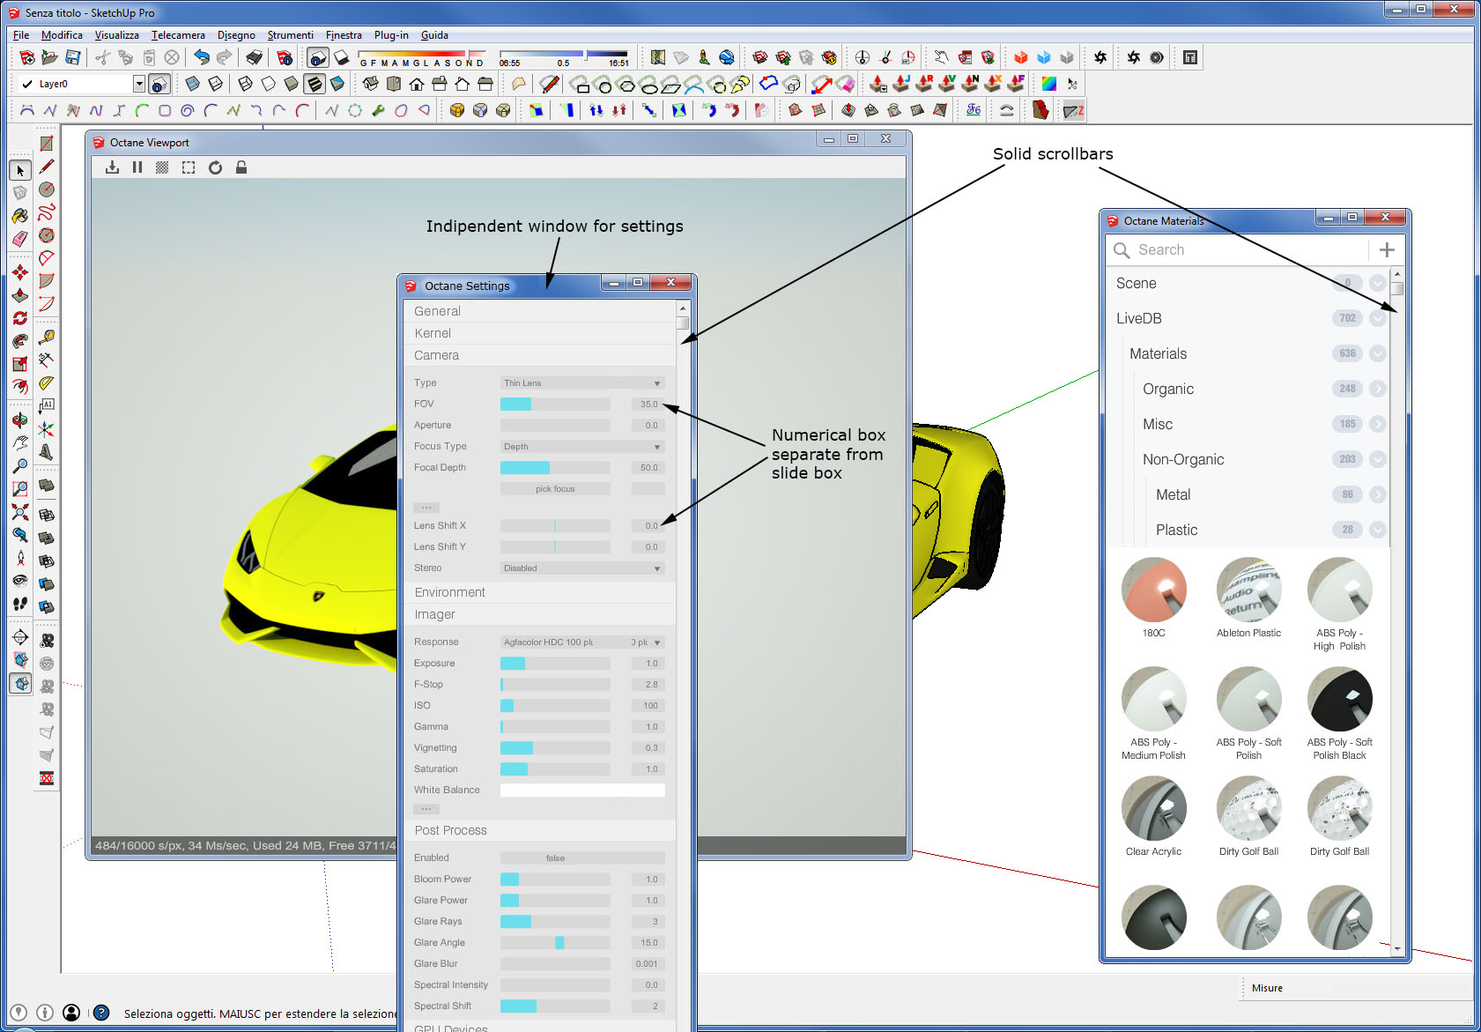The width and height of the screenshot is (1481, 1032).
Task: Open the Stereo dropdown
Action: click(582, 568)
